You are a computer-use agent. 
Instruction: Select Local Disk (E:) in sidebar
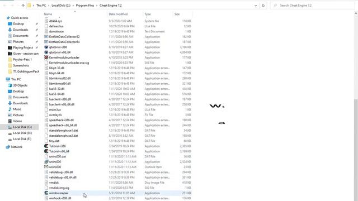click(22, 139)
